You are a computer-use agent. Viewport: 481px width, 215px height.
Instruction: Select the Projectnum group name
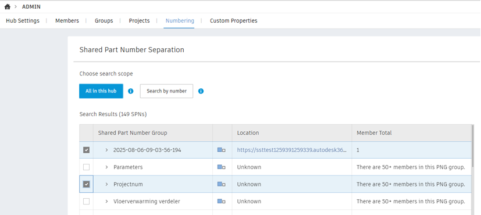(x=128, y=184)
